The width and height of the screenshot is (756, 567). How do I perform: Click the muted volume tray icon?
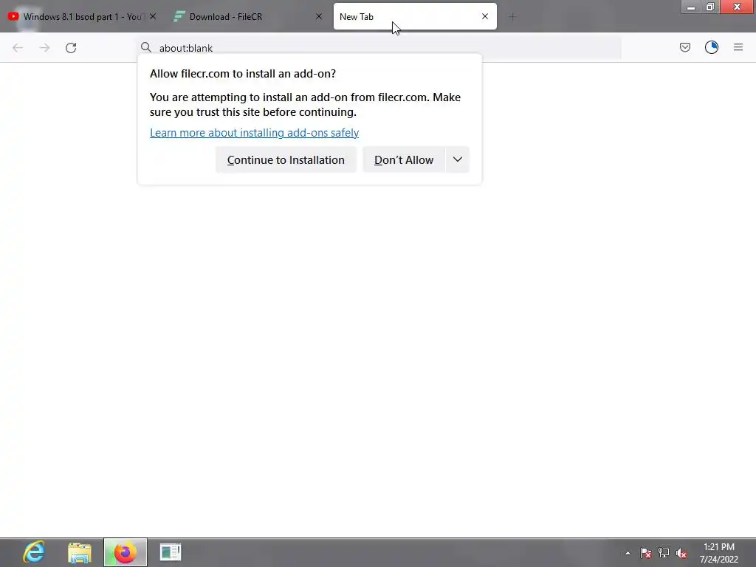(x=681, y=553)
